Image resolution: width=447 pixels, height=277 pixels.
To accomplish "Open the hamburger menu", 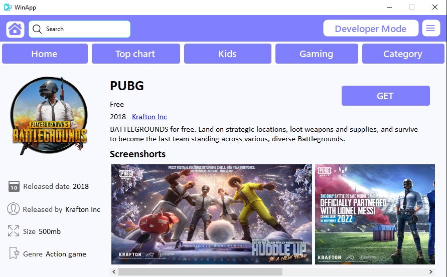I will (431, 28).
